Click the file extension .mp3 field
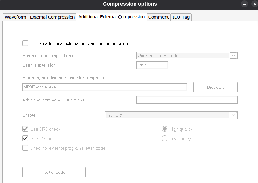The height and width of the screenshot is (183, 258). 152,65
